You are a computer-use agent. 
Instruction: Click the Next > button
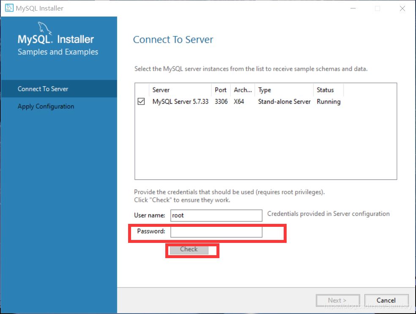pos(337,300)
